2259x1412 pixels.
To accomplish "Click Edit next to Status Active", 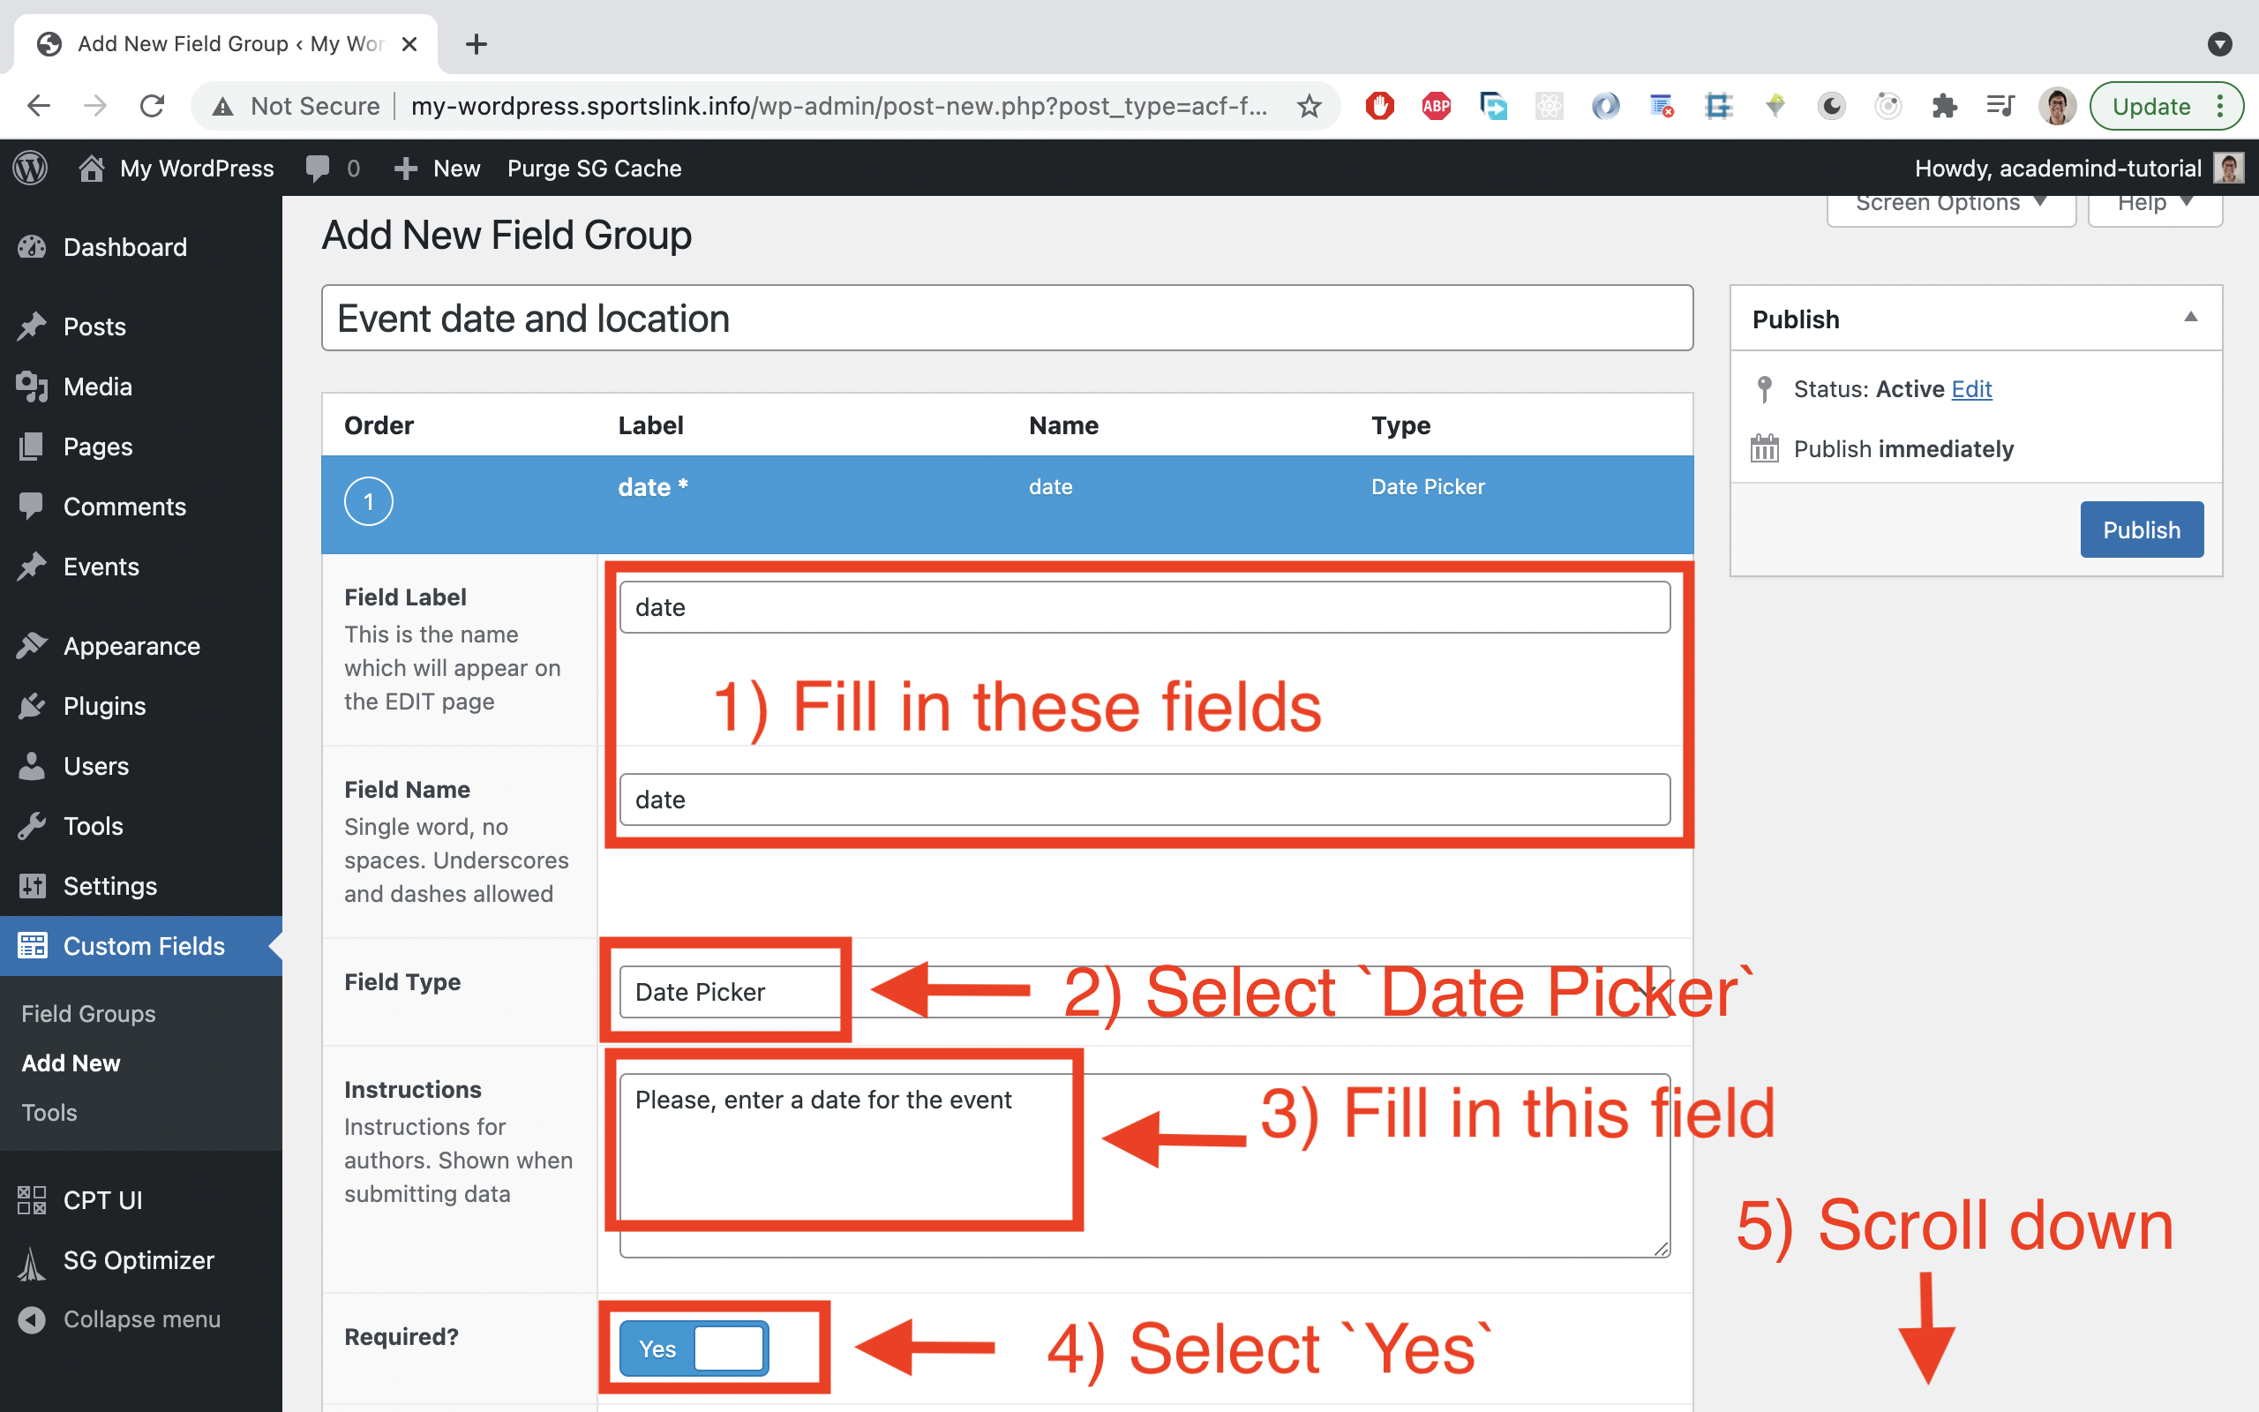I will pyautogui.click(x=1972, y=388).
